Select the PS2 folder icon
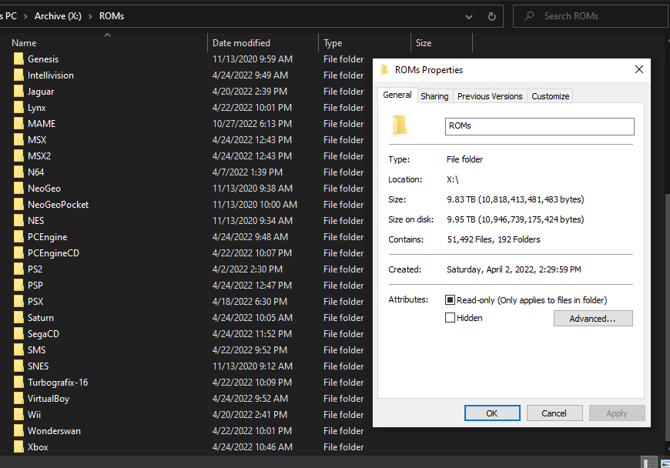Screen dimensions: 670x468 click(18, 269)
